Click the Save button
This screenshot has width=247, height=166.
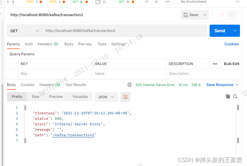191,15
